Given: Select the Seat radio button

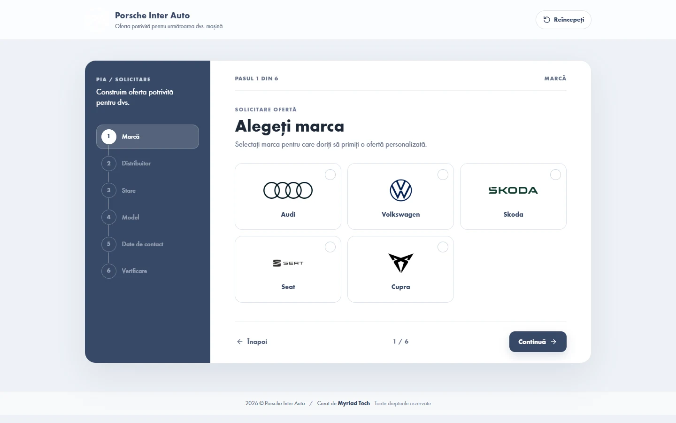Looking at the screenshot, I should [x=330, y=247].
